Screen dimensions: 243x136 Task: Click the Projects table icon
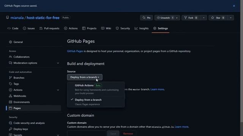point(84,28)
